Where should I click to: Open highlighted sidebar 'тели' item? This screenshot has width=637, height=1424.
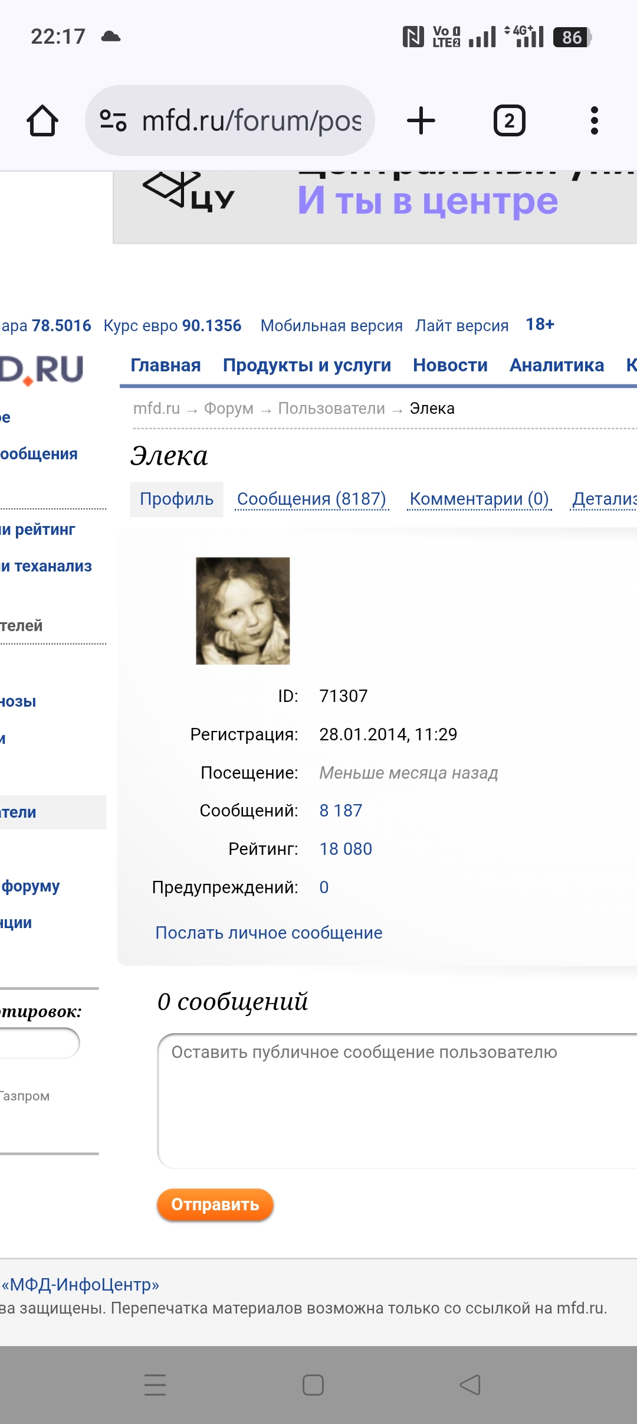(53, 812)
